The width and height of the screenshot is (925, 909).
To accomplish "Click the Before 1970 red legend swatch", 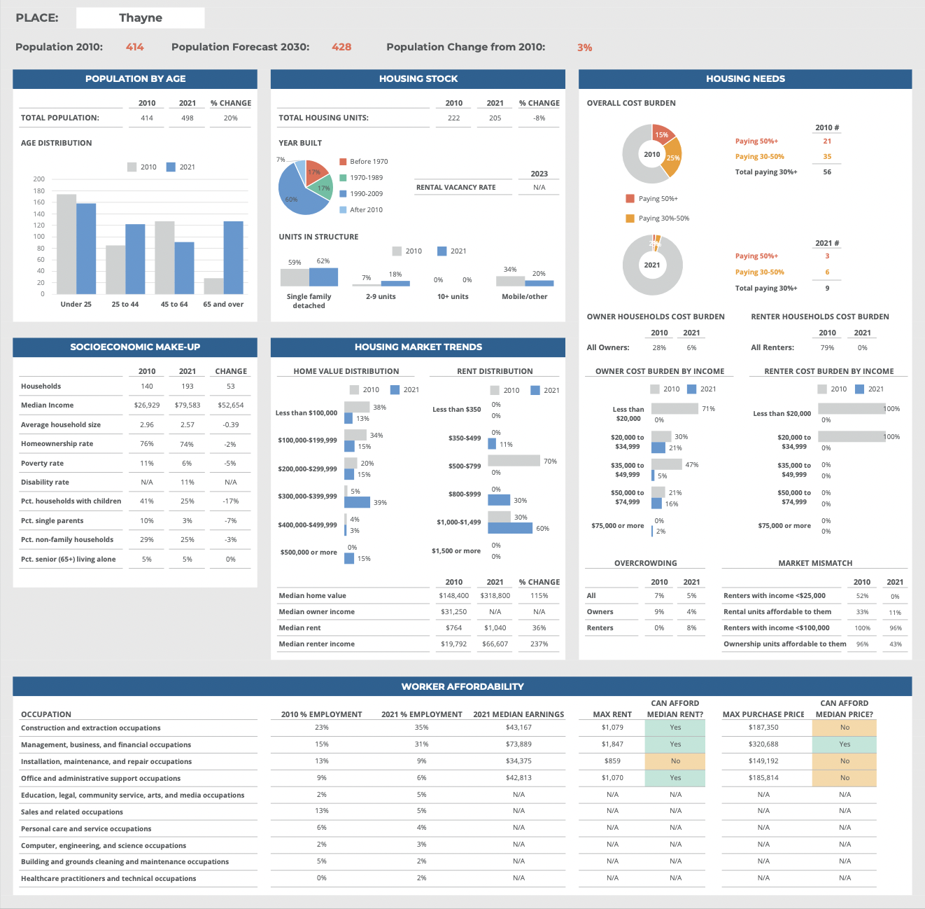I will 343,162.
